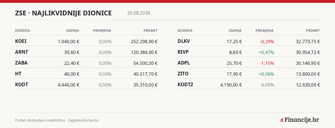Open the KOEI stock ticker
Viewport: 335px width, 128px height.
pos(21,41)
